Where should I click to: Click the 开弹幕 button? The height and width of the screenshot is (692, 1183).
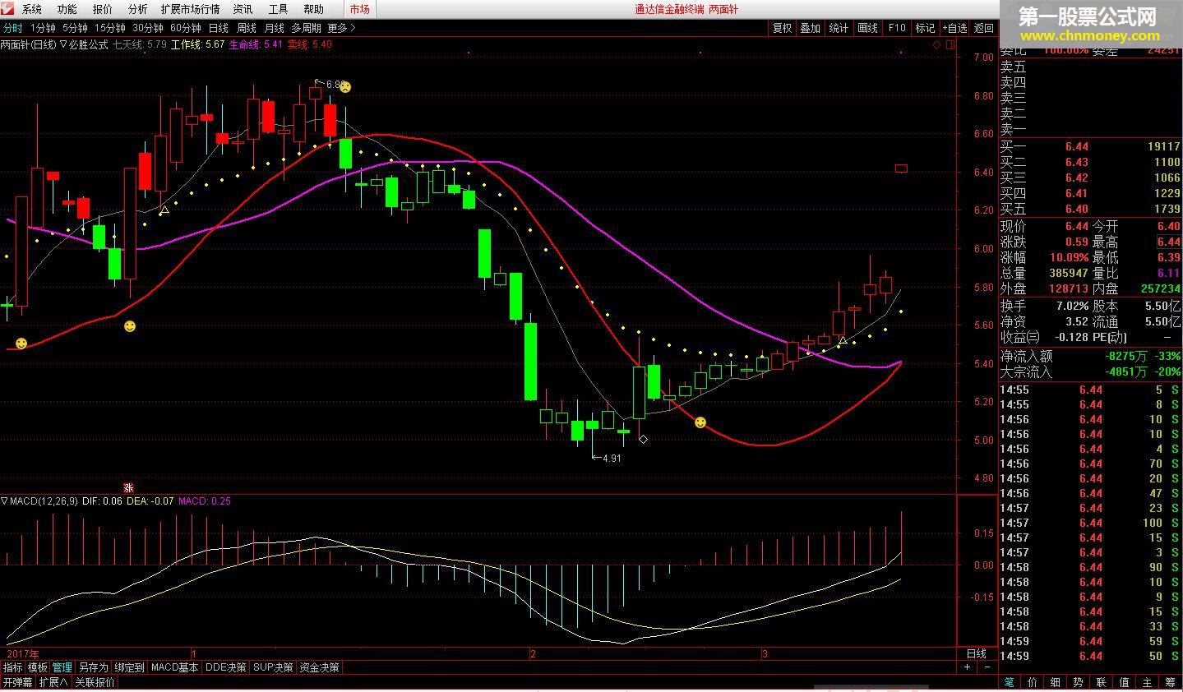point(17,682)
